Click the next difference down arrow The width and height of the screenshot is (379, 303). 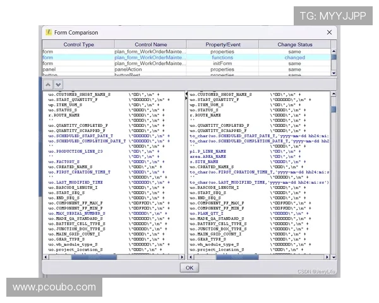pyautogui.click(x=57, y=84)
